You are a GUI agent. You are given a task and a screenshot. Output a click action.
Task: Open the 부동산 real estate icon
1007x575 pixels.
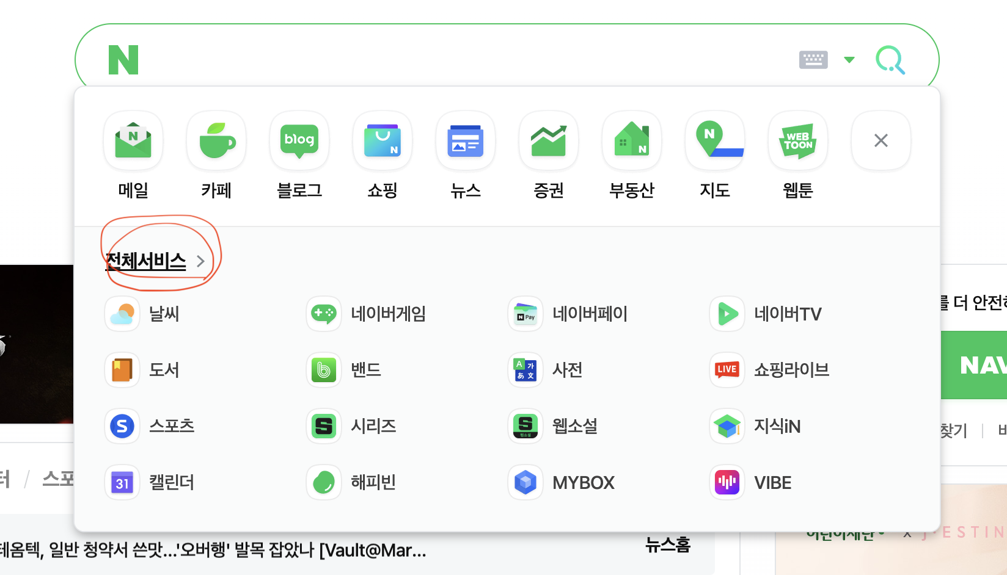[632, 140]
